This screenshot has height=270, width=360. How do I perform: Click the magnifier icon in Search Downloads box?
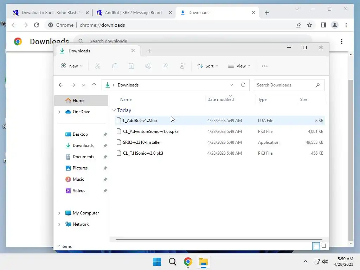[x=317, y=85]
